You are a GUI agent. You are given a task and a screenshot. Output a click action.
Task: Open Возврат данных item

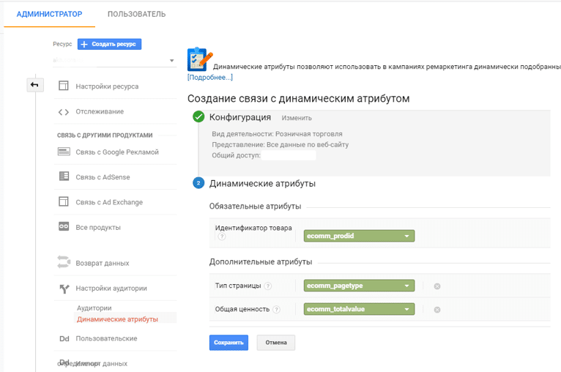coord(103,264)
